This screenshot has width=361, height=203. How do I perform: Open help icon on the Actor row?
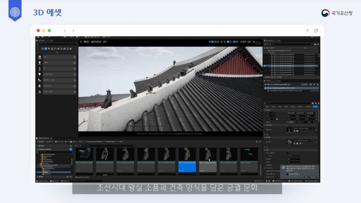[74, 57]
